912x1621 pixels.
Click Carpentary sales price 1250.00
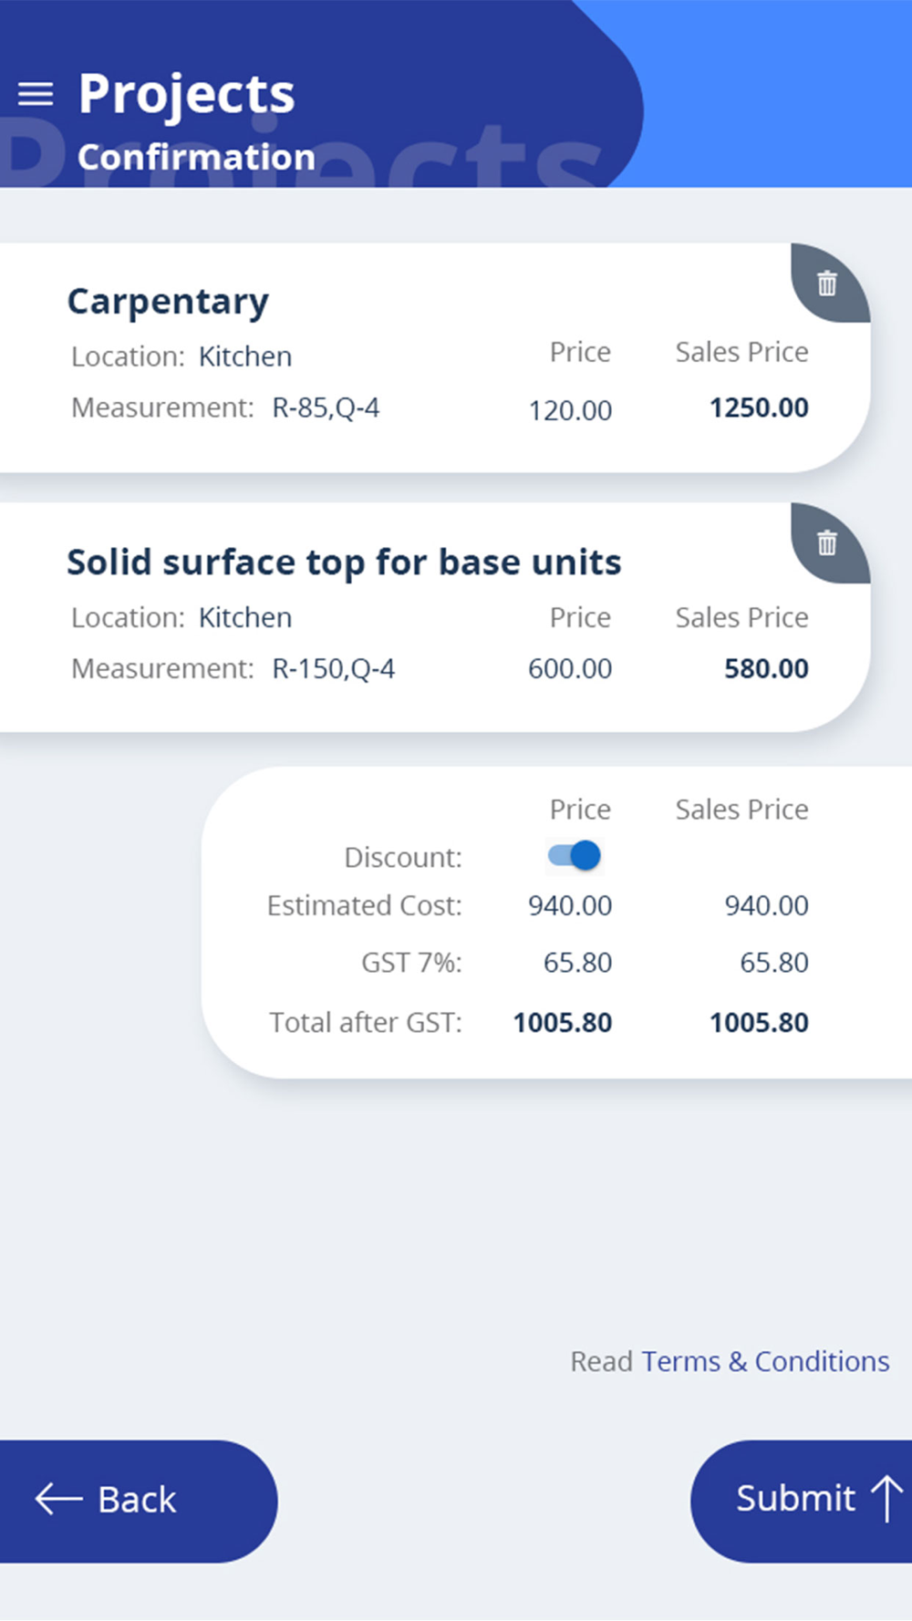[x=759, y=408]
